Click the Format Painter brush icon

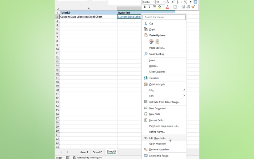pos(193,7)
